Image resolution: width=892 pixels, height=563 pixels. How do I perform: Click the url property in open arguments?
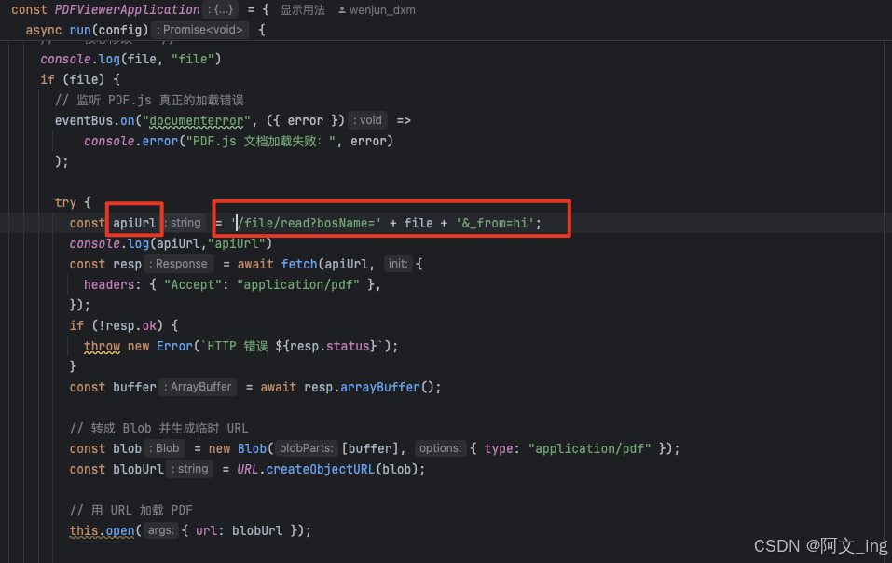(x=207, y=530)
